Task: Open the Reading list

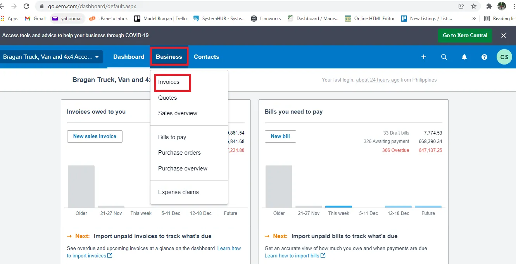Action: click(500, 19)
